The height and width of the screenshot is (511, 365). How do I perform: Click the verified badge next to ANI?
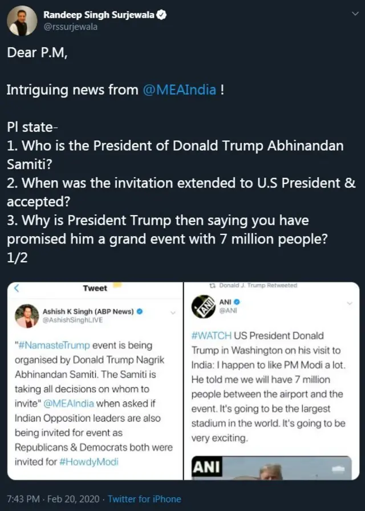click(237, 301)
